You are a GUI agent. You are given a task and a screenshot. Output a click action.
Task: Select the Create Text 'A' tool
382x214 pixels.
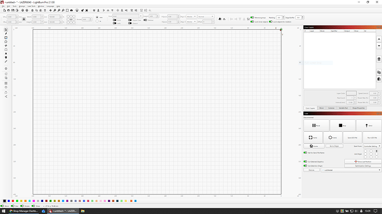point(6,54)
